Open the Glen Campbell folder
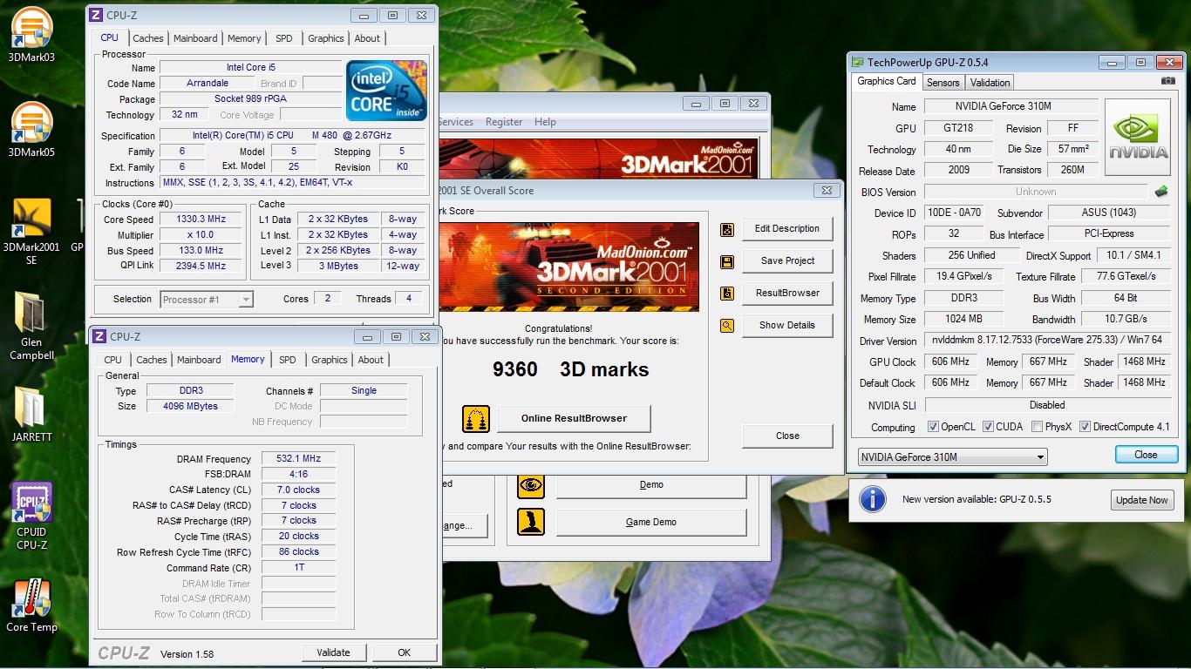The image size is (1191, 669). (31, 325)
